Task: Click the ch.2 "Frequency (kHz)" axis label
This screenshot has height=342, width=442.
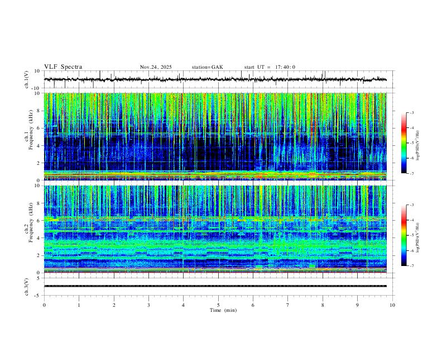Action: [x=30, y=222]
